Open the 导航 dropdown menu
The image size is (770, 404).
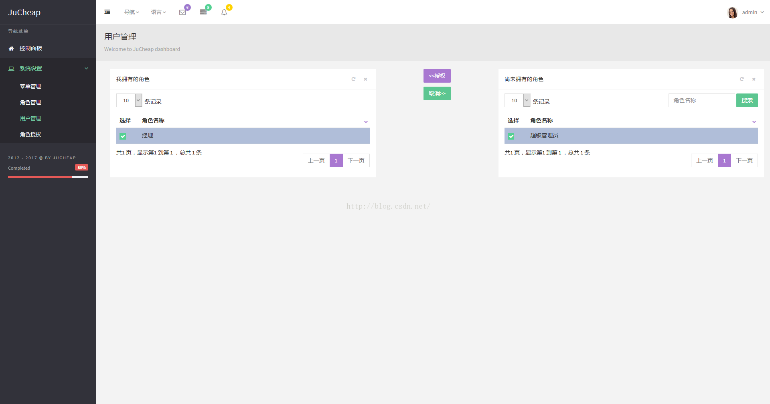coord(132,12)
